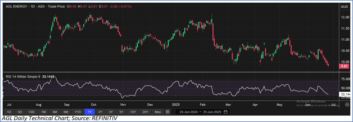Select the 10D range button
353x122 pixels.
32,112
